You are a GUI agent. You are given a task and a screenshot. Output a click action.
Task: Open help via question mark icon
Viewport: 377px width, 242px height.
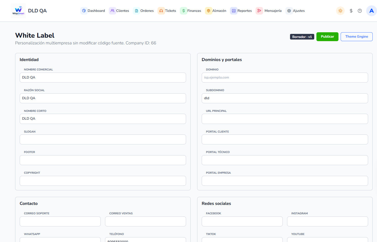360,11
